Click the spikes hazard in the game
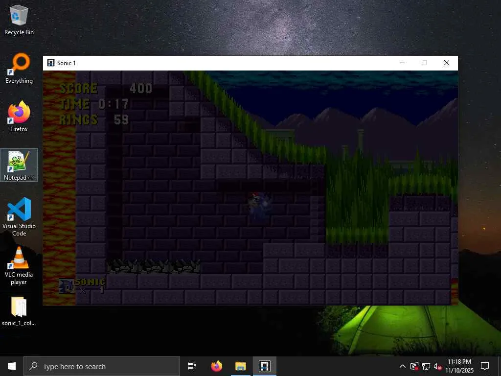This screenshot has height=376, width=501. 153,267
